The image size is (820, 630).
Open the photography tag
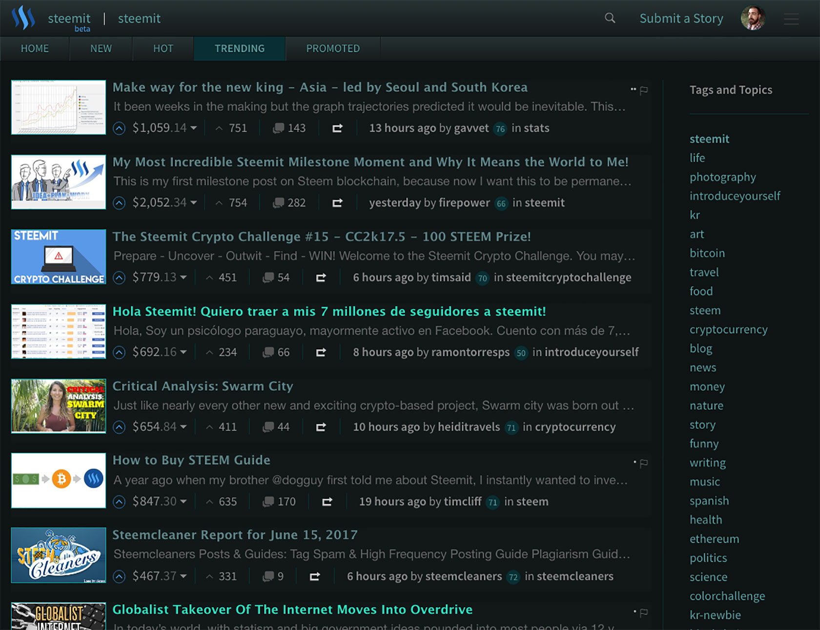tap(722, 177)
